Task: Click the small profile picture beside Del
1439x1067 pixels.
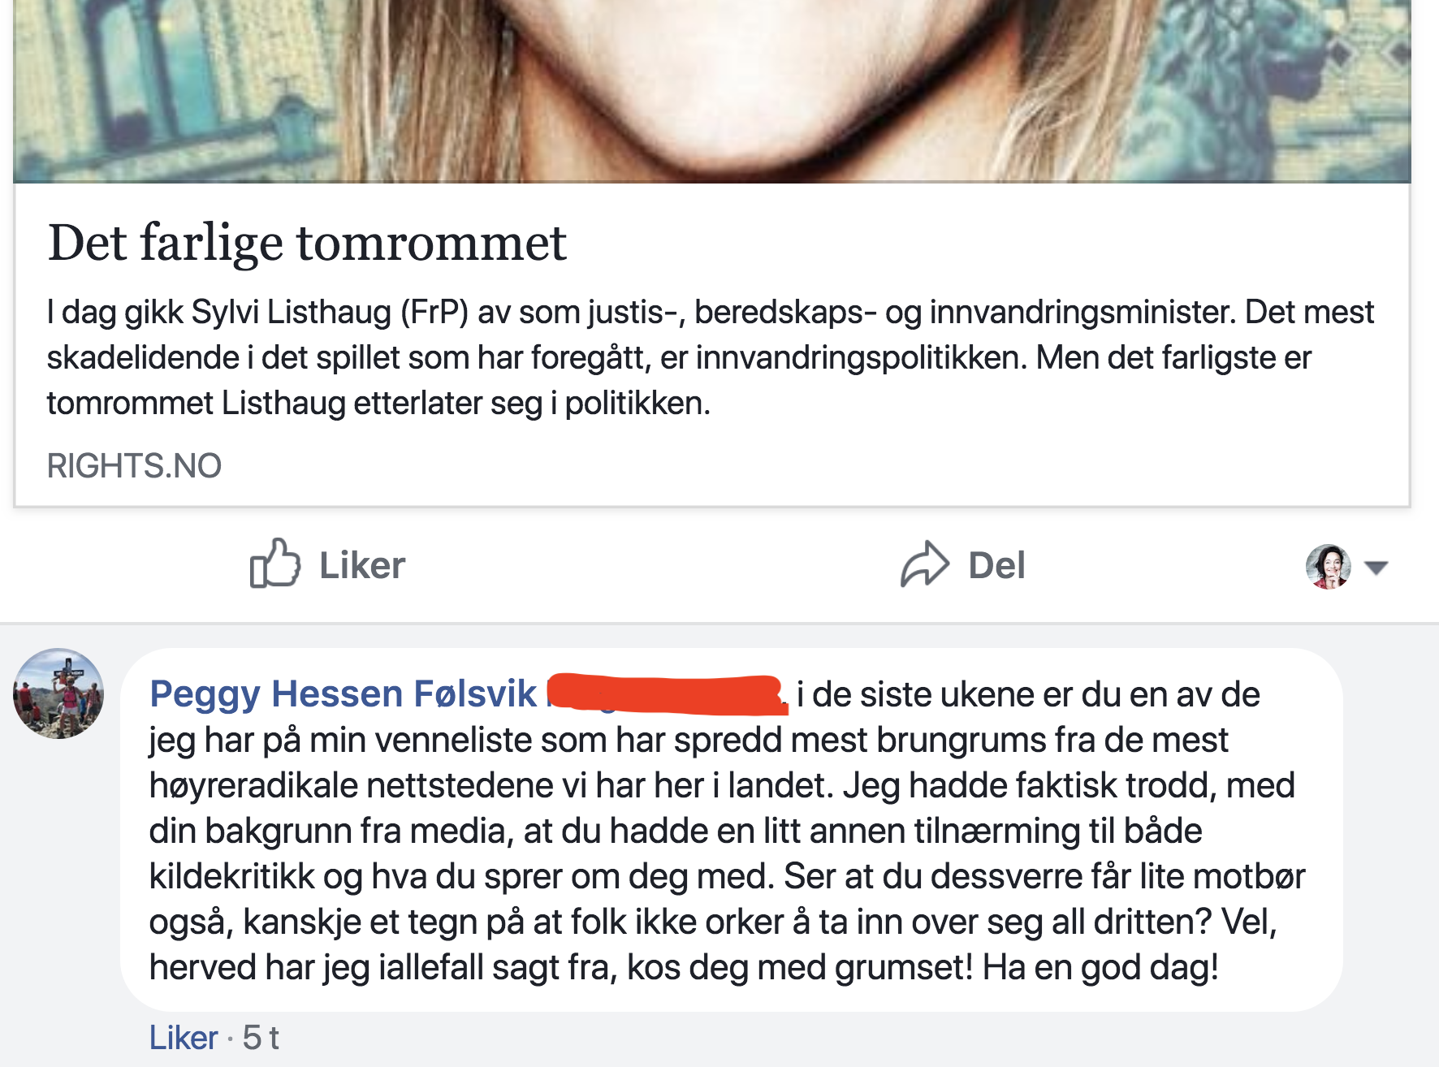Action: 1328,566
